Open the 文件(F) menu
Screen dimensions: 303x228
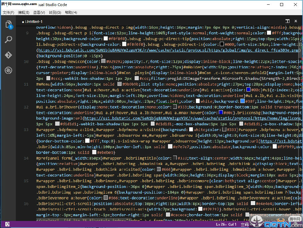(x=8, y=12)
